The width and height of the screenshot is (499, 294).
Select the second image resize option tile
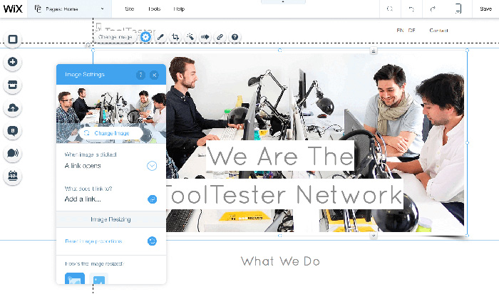coord(98,278)
